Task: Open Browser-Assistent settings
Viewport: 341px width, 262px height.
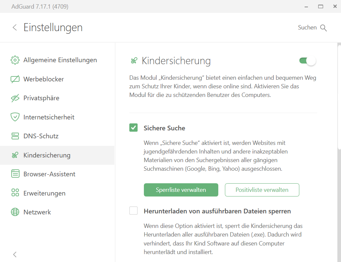Action: coord(57,174)
